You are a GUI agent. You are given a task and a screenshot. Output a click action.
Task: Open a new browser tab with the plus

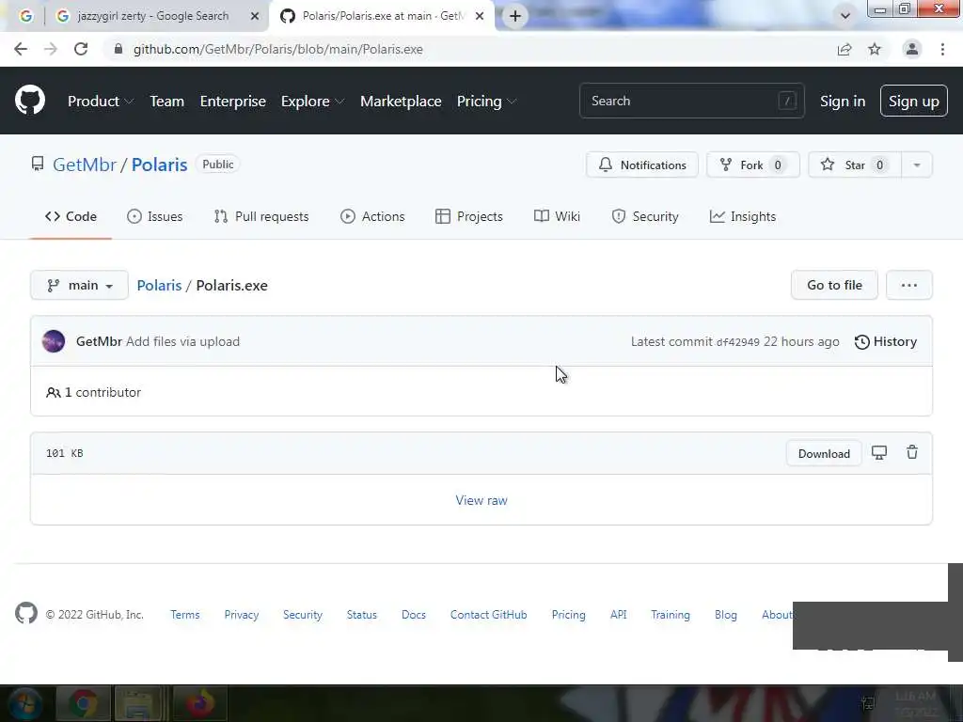tap(515, 16)
